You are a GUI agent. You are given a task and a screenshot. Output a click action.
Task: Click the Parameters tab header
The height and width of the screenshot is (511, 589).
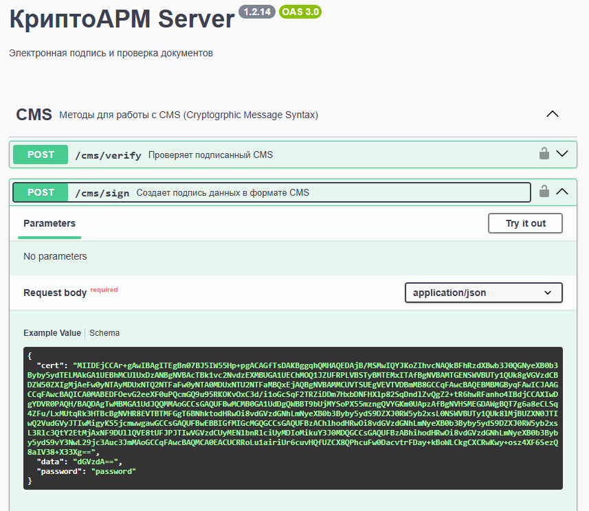pos(49,223)
